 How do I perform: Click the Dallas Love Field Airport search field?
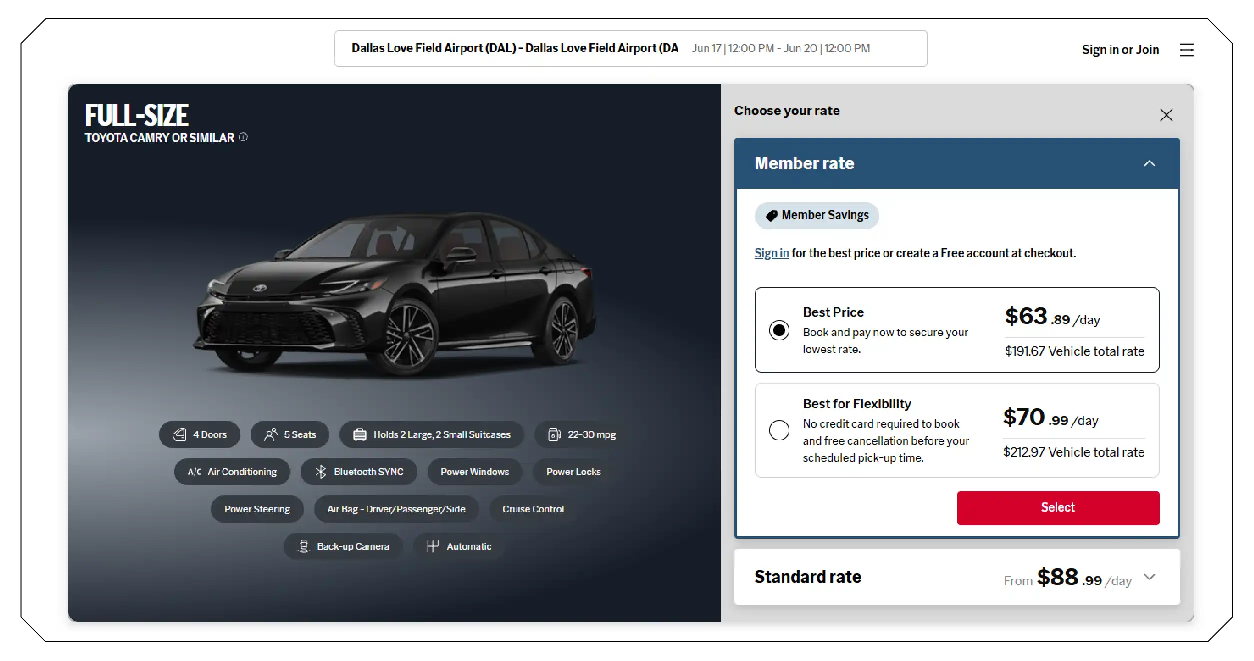click(631, 48)
